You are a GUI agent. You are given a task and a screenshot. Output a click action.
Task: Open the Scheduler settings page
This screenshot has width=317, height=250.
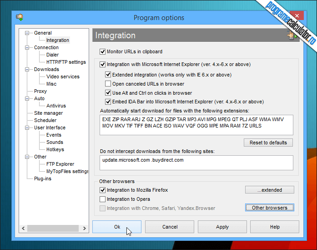tap(45, 120)
